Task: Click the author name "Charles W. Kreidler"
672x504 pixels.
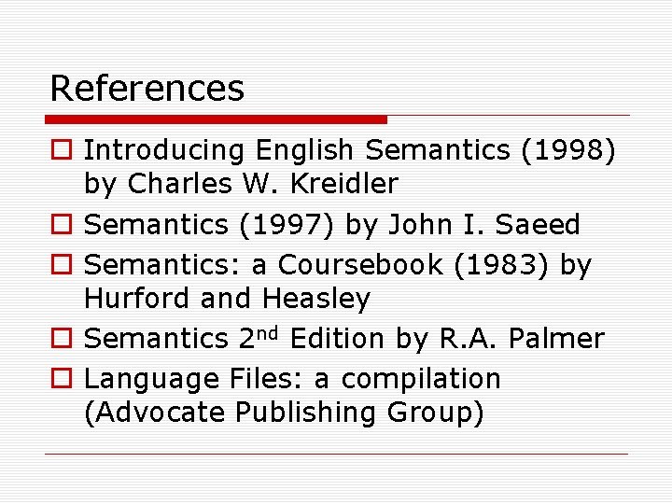Action: tap(262, 185)
